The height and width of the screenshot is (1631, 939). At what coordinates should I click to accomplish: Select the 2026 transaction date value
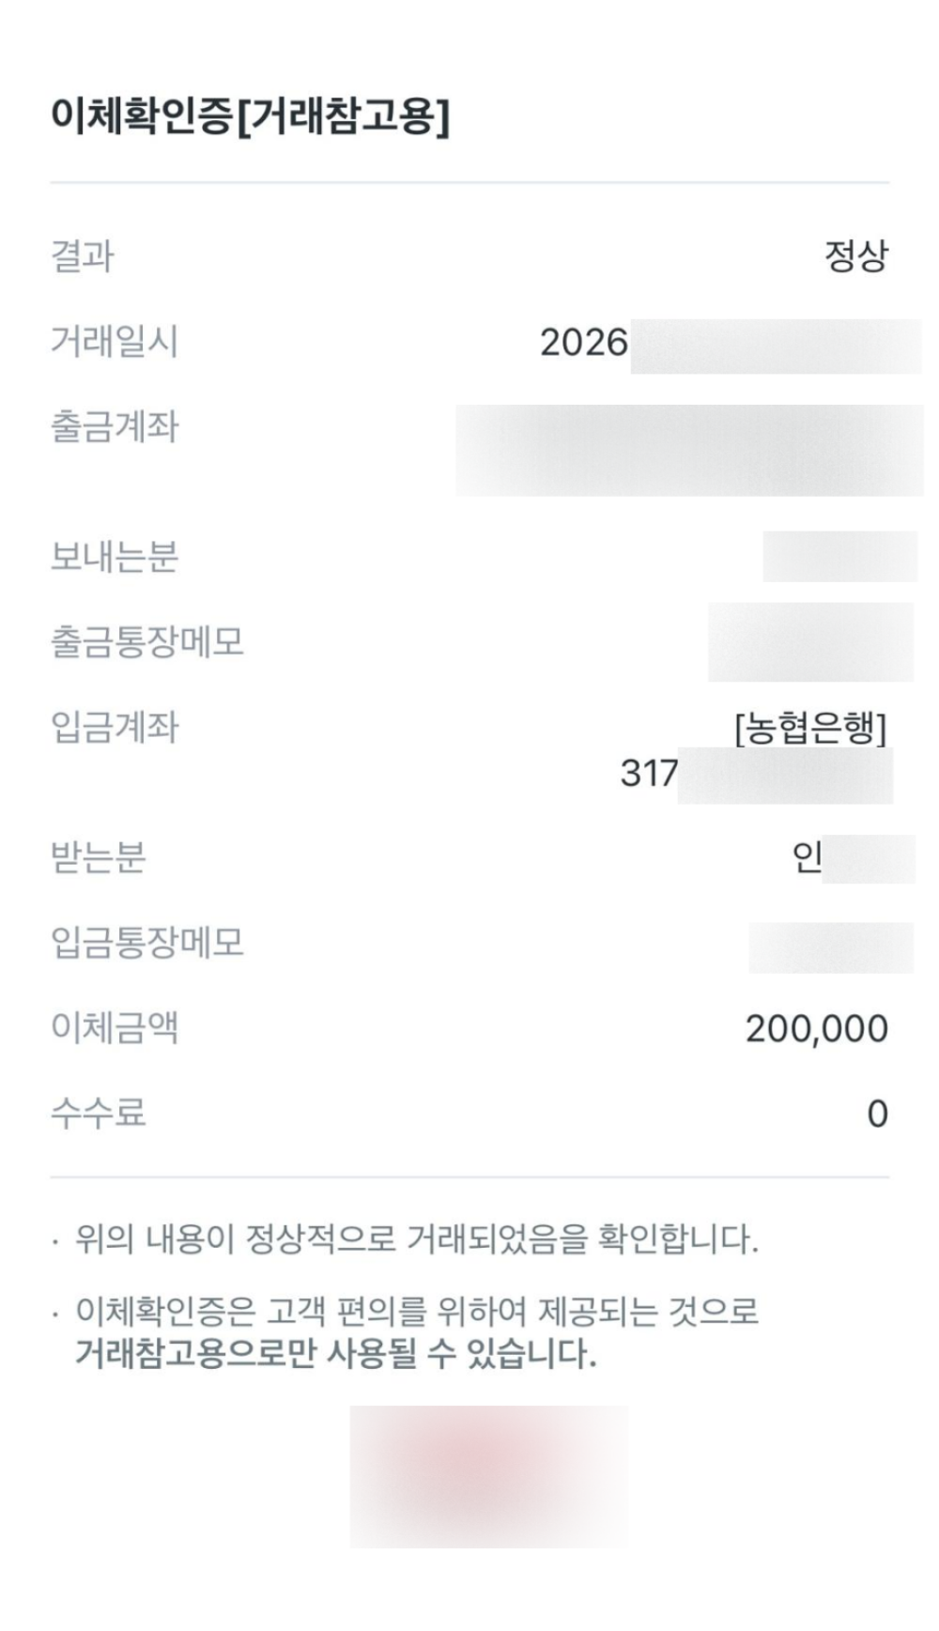click(584, 343)
